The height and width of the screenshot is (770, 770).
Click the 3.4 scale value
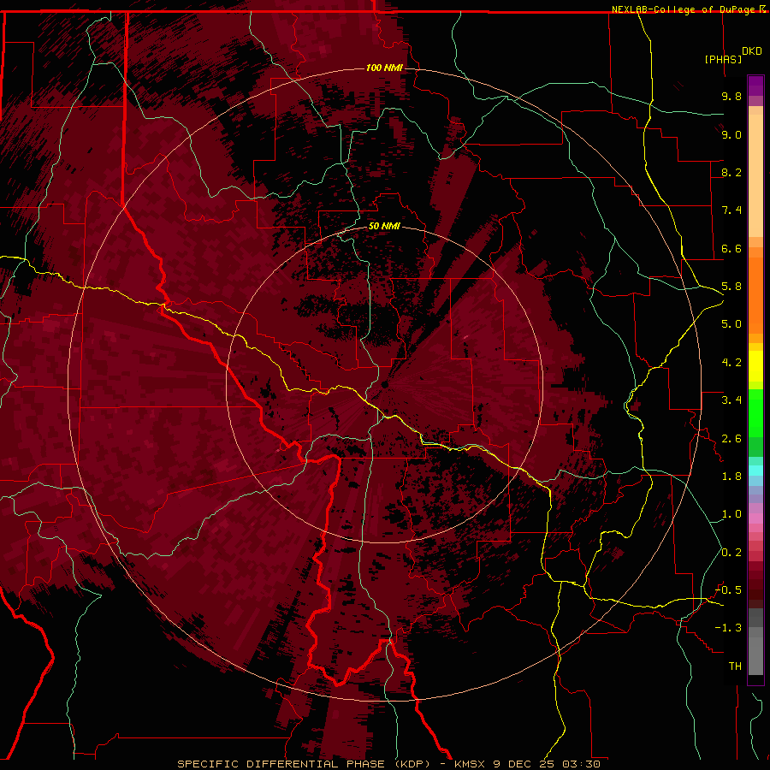click(x=731, y=400)
